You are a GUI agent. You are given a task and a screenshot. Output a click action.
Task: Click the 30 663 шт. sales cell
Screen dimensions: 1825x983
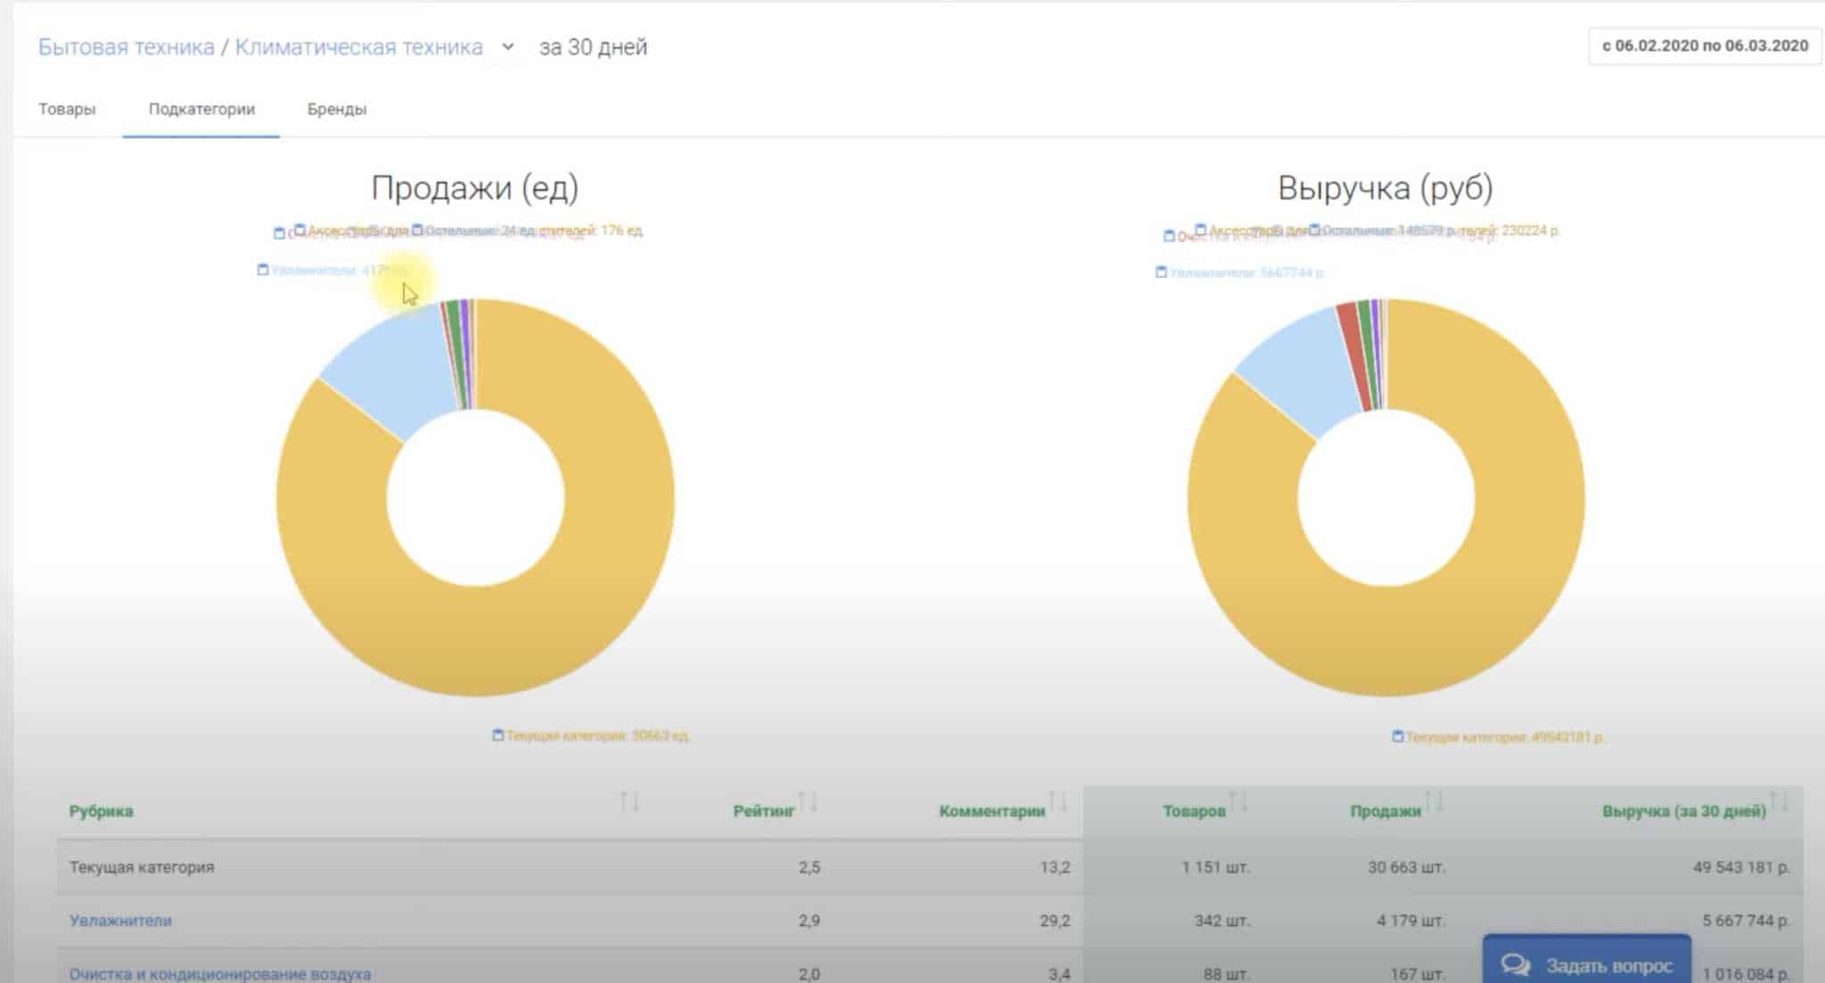(1406, 867)
